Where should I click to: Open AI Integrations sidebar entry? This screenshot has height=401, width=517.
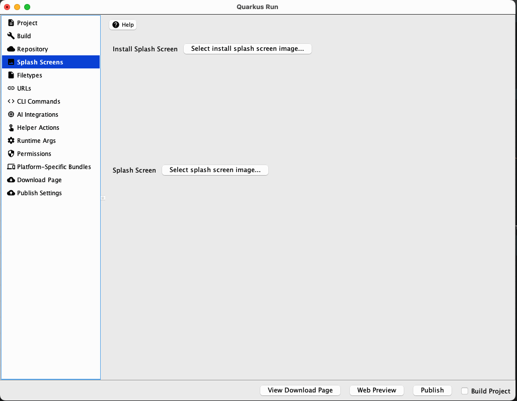pyautogui.click(x=51, y=114)
